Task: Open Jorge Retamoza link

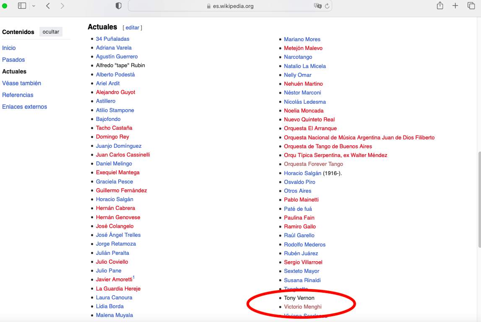Action: point(116,244)
